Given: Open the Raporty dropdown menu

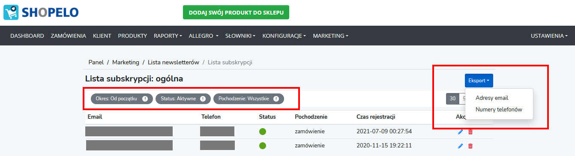Looking at the screenshot, I should click(168, 36).
